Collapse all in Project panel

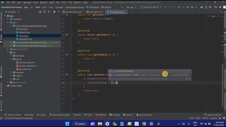[x=49, y=12]
